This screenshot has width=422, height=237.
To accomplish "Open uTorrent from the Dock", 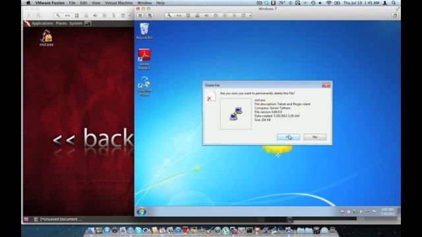I will [x=226, y=230].
